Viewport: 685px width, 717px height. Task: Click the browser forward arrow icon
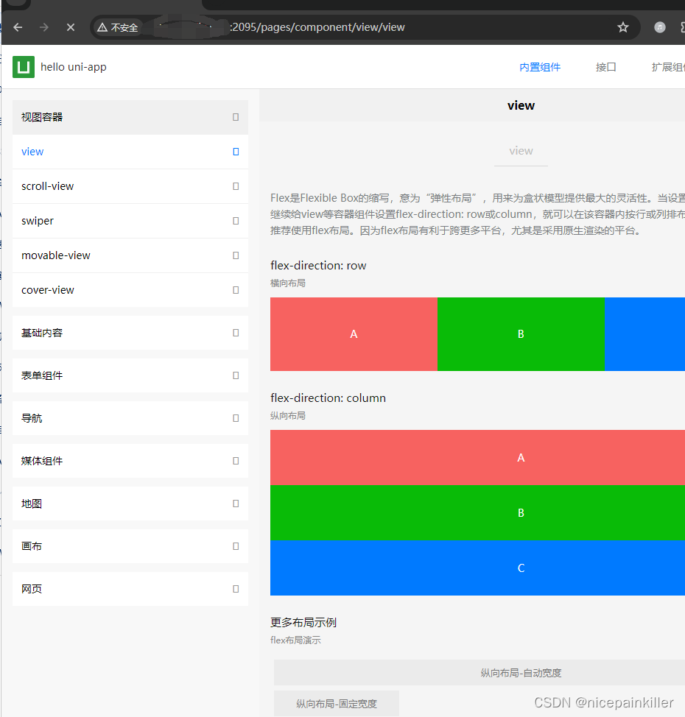coord(43,27)
